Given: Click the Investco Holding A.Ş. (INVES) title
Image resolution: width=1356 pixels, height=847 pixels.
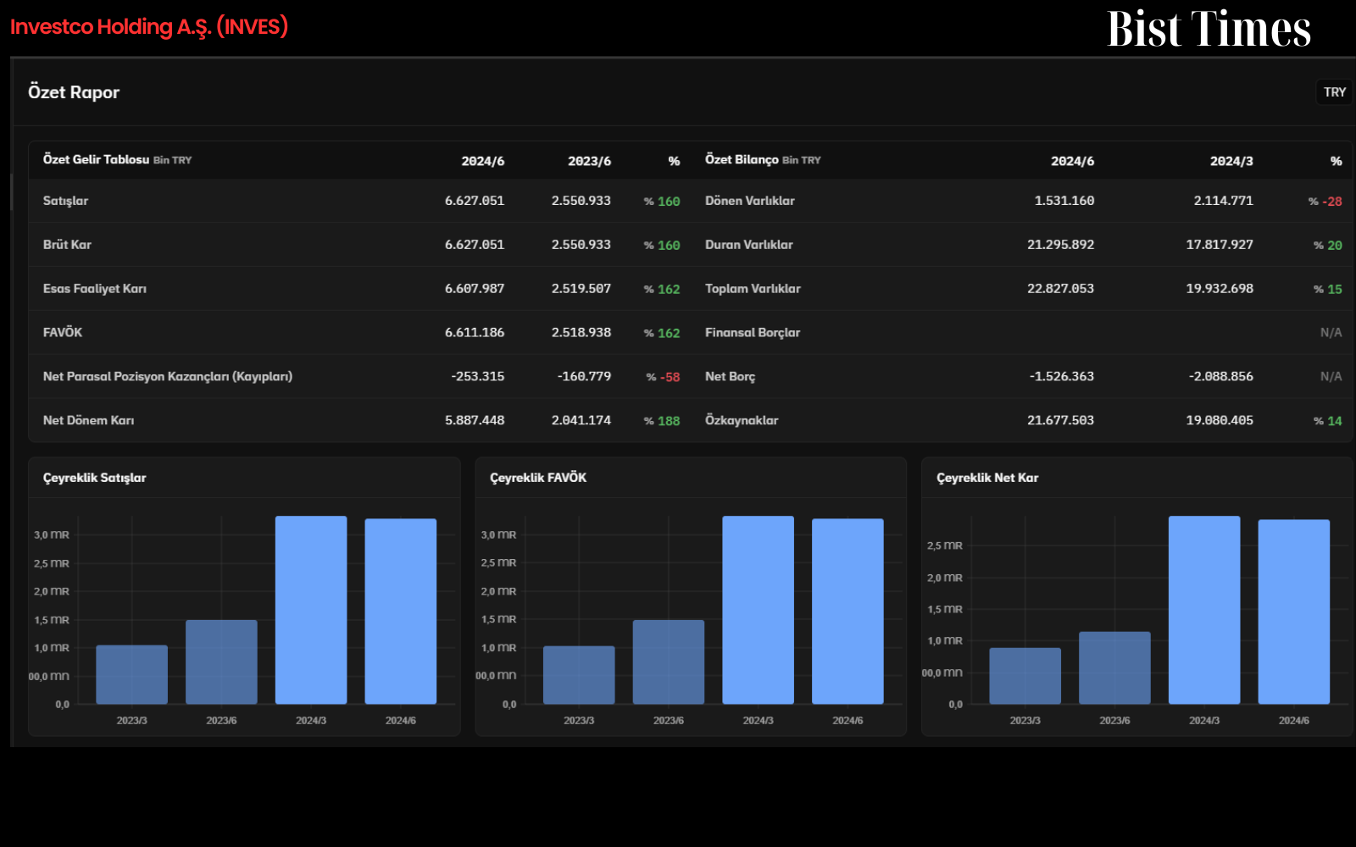Looking at the screenshot, I should click(x=149, y=27).
